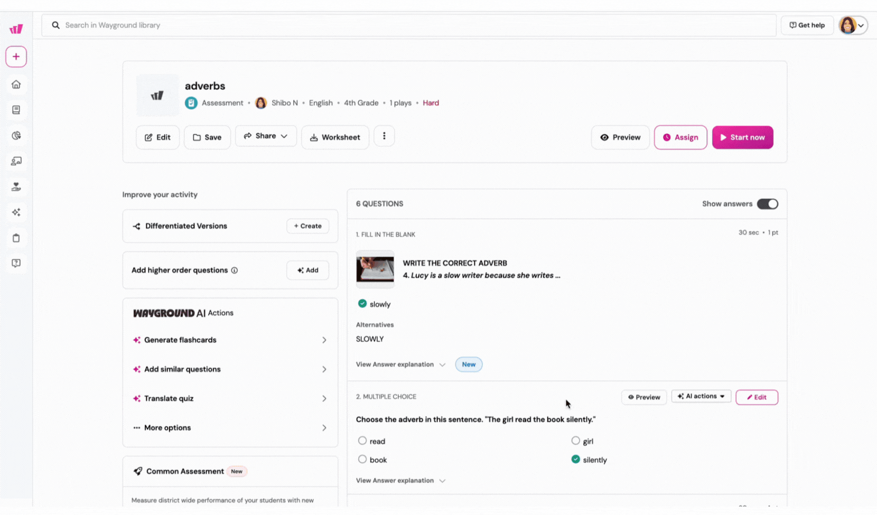
Task: Expand View Answer explanation for question 1
Action: 401,364
